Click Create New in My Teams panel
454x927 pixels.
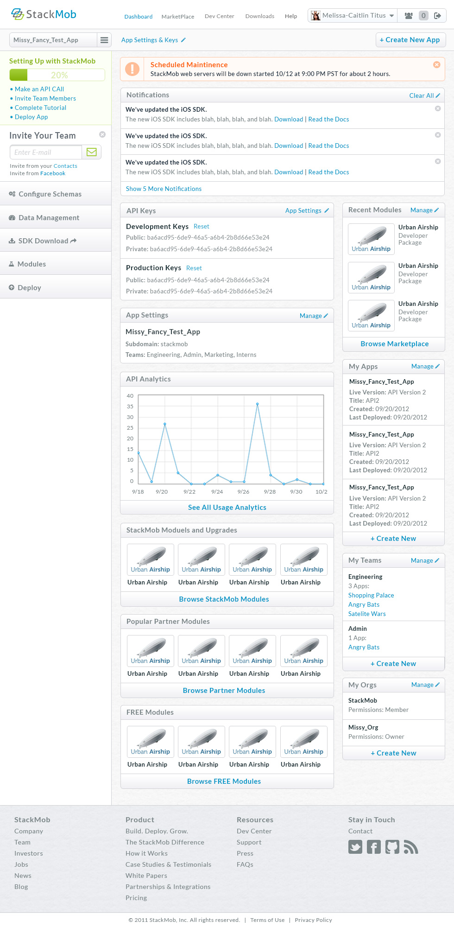click(x=393, y=664)
